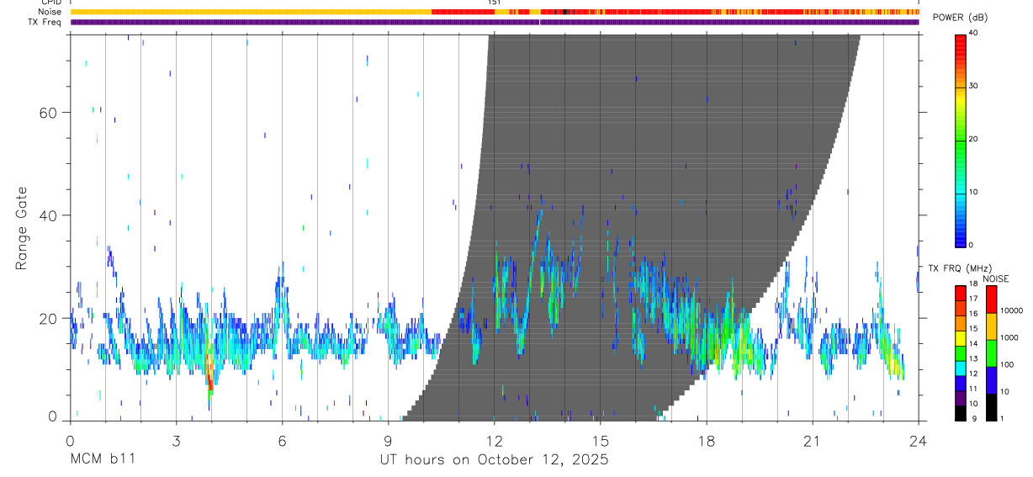Image resolution: width=1033 pixels, height=477 pixels.
Task: Click the '24' tick on UT hours axis
Action: 919,441
